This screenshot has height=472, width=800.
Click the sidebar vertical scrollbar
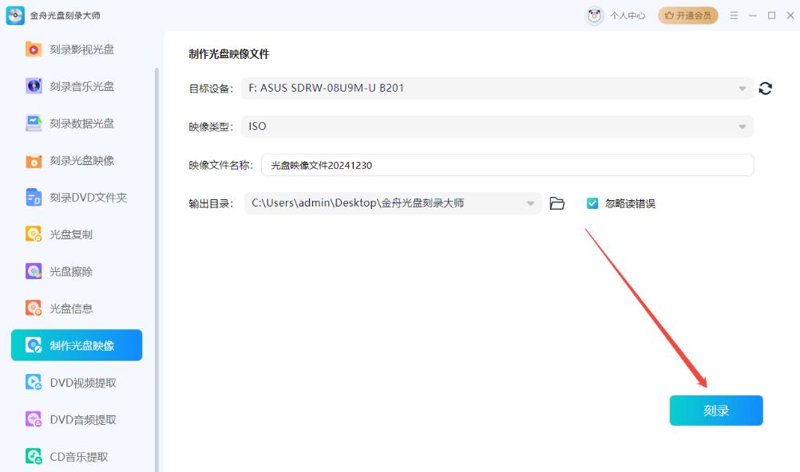pos(157,239)
